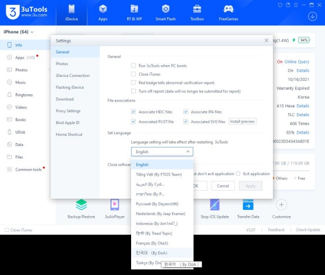Switch to Home Shortcut tab

[x=75, y=135]
